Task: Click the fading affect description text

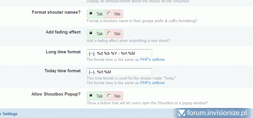Action: coord(128,41)
